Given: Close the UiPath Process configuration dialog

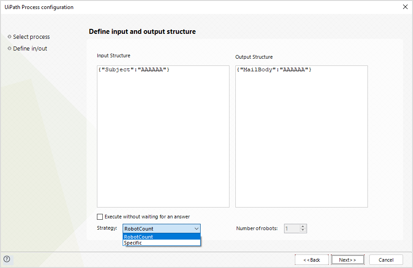Looking at the screenshot, I should tap(405, 7).
